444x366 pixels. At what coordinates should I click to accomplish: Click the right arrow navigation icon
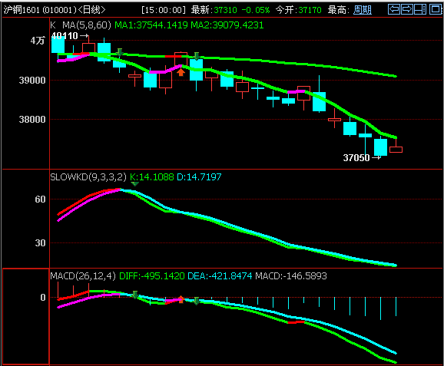coord(407,9)
